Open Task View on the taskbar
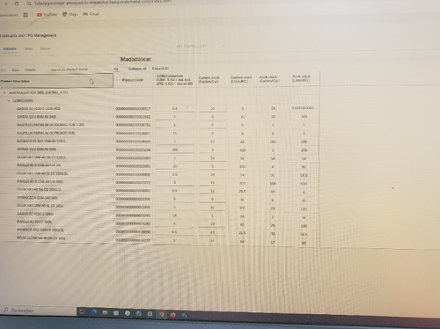440x329 pixels. (x=82, y=312)
